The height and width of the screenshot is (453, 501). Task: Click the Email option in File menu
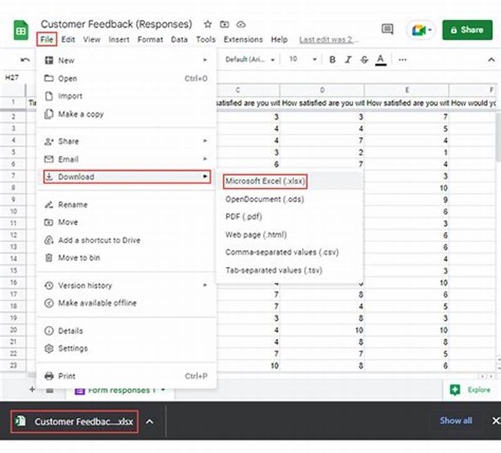(68, 159)
